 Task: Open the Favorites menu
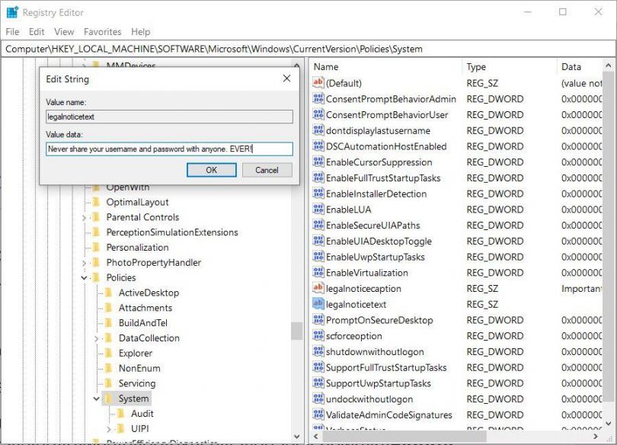click(102, 32)
